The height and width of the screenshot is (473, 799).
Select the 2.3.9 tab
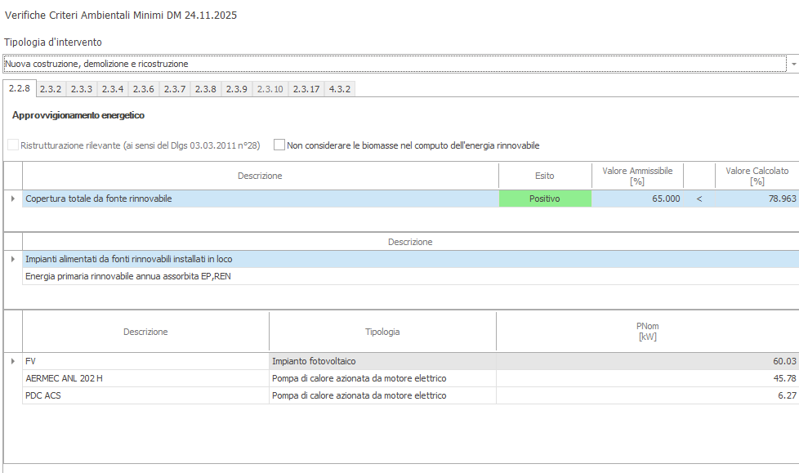coord(236,89)
